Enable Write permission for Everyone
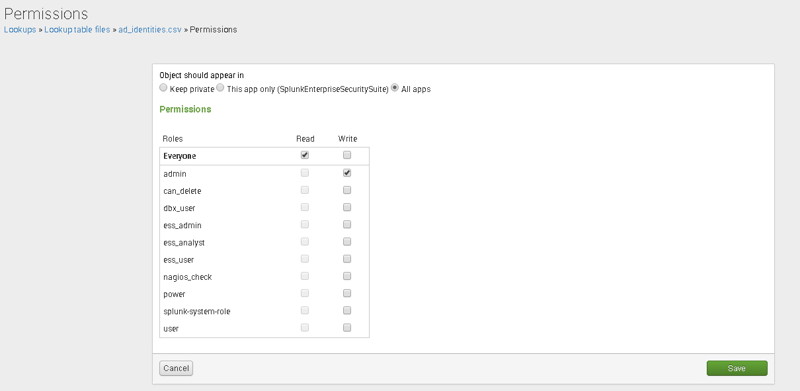The width and height of the screenshot is (800, 391). (x=346, y=155)
